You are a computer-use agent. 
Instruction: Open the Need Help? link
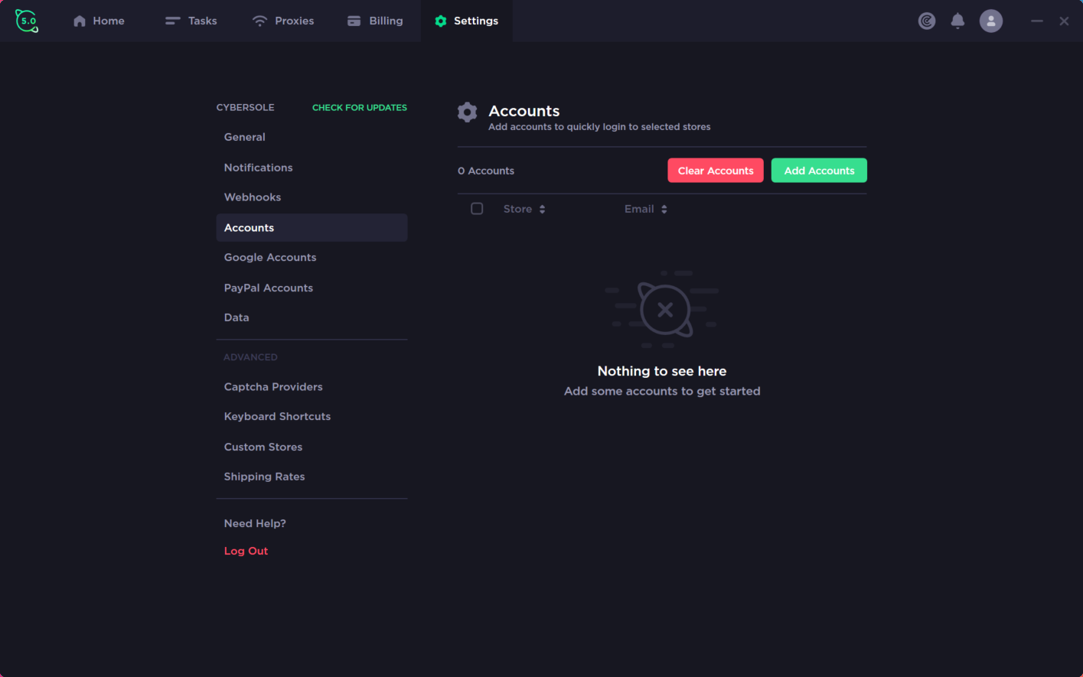pos(255,523)
